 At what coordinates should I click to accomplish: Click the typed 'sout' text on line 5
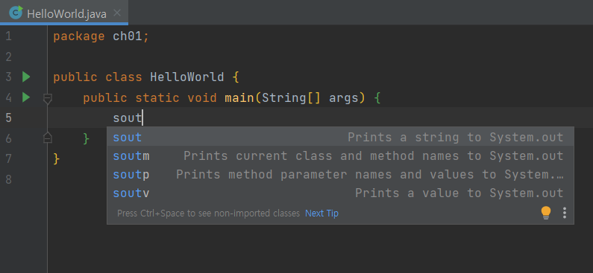(x=127, y=118)
